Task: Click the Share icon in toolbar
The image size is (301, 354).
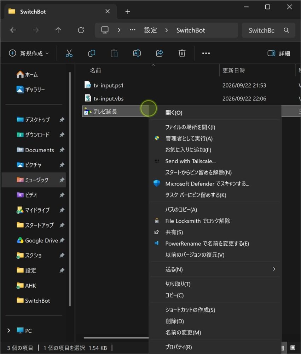Action: click(159, 53)
